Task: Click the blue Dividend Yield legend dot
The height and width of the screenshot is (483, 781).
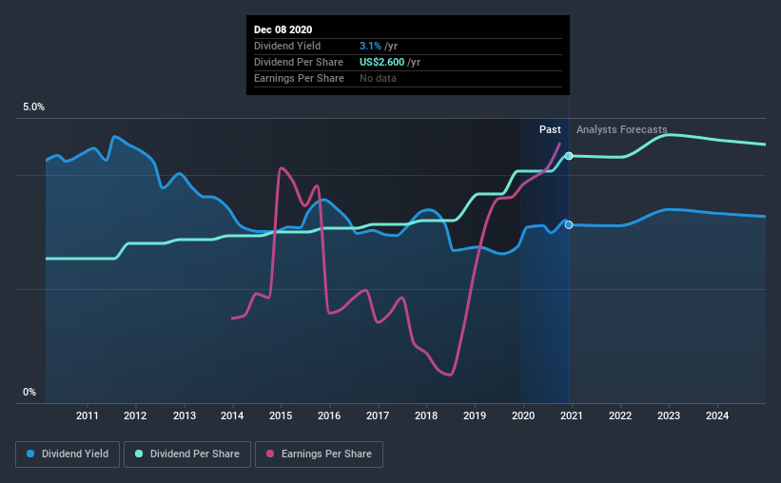Action: 30,454
